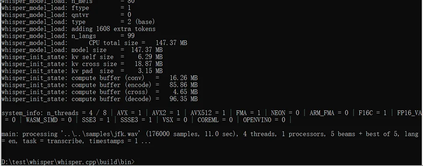Click the 'type = 2 (base)' line
The image size is (423, 166).
coord(78,22)
